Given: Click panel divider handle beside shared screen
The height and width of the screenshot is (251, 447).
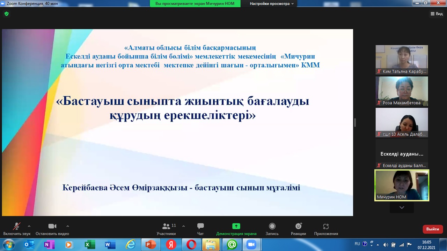Looking at the screenshot, I should pyautogui.click(x=355, y=122).
